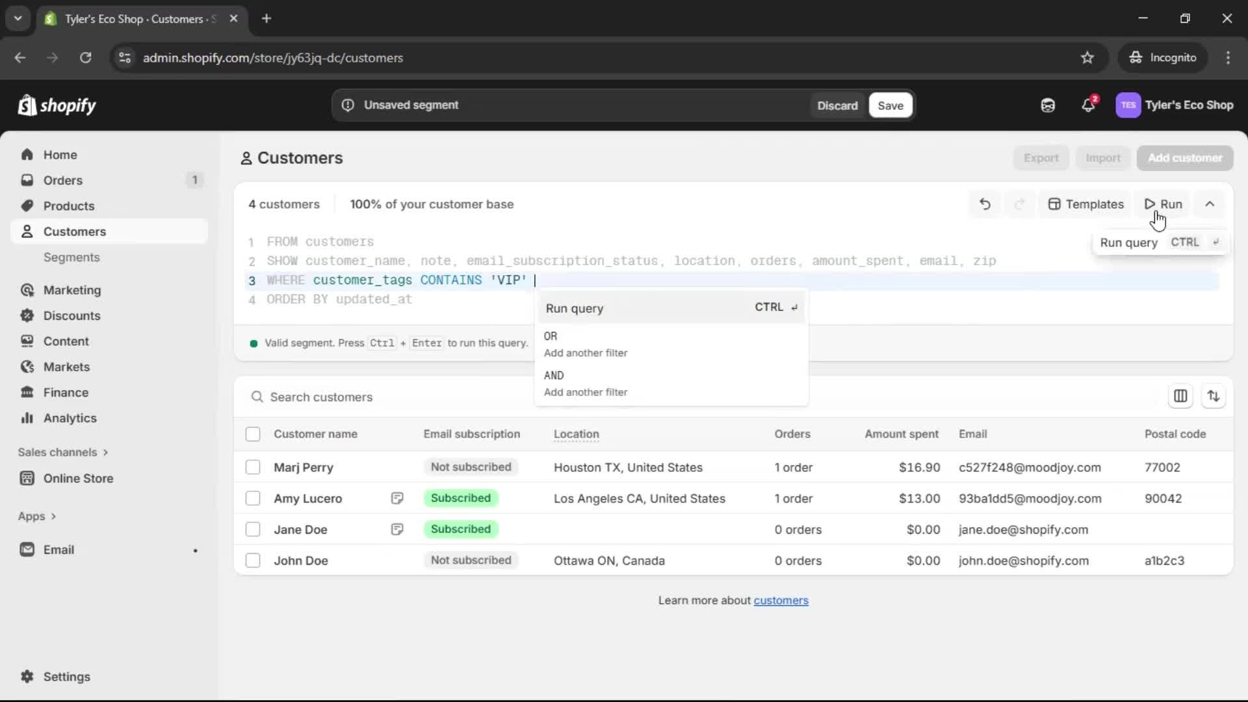
Task: View Jane Doe's customer note icon
Action: click(397, 530)
